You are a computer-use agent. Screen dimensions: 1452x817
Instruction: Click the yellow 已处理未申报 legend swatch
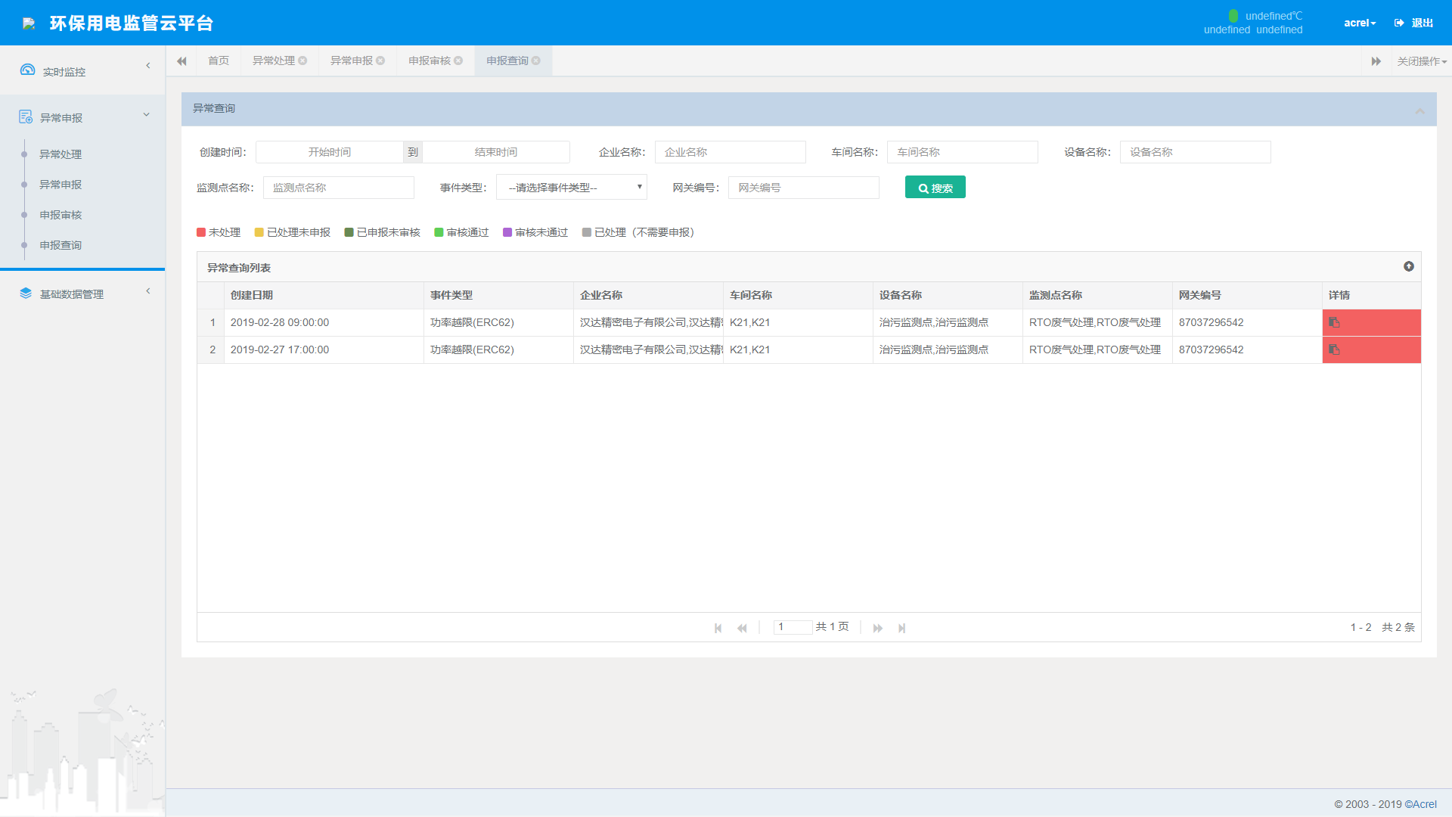pos(259,232)
